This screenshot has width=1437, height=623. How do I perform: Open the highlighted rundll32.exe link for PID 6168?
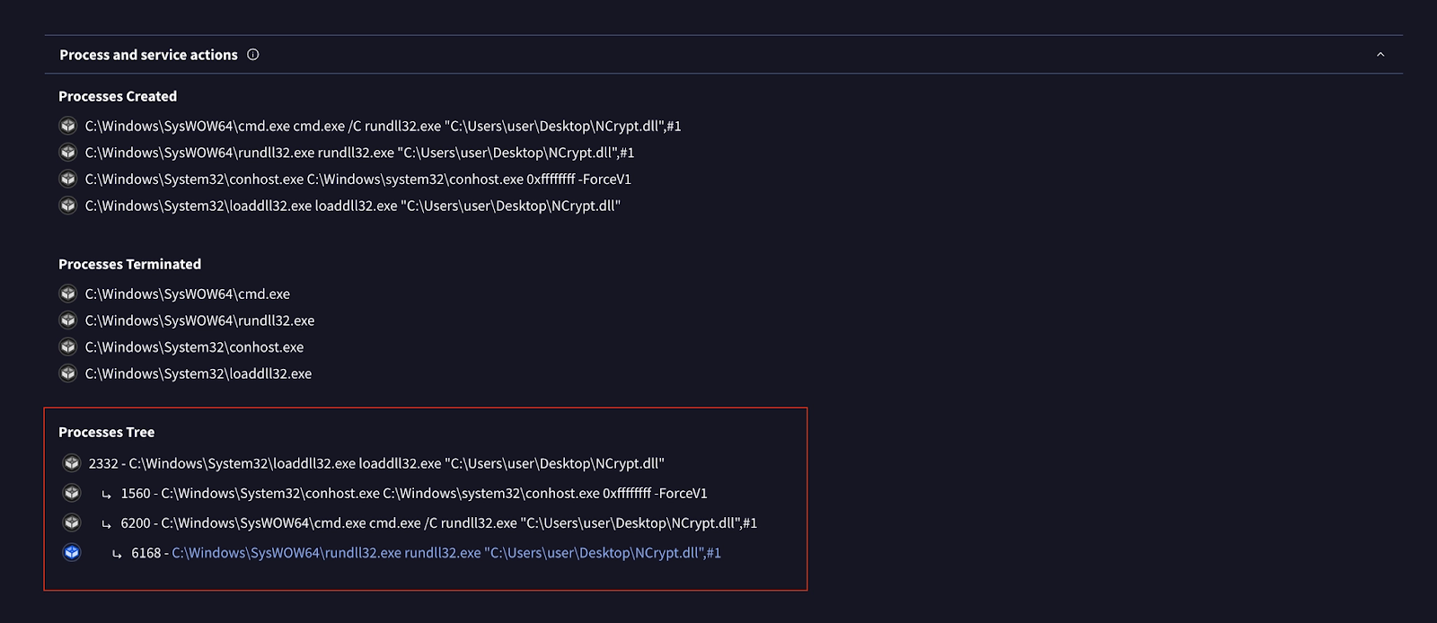[x=445, y=553]
